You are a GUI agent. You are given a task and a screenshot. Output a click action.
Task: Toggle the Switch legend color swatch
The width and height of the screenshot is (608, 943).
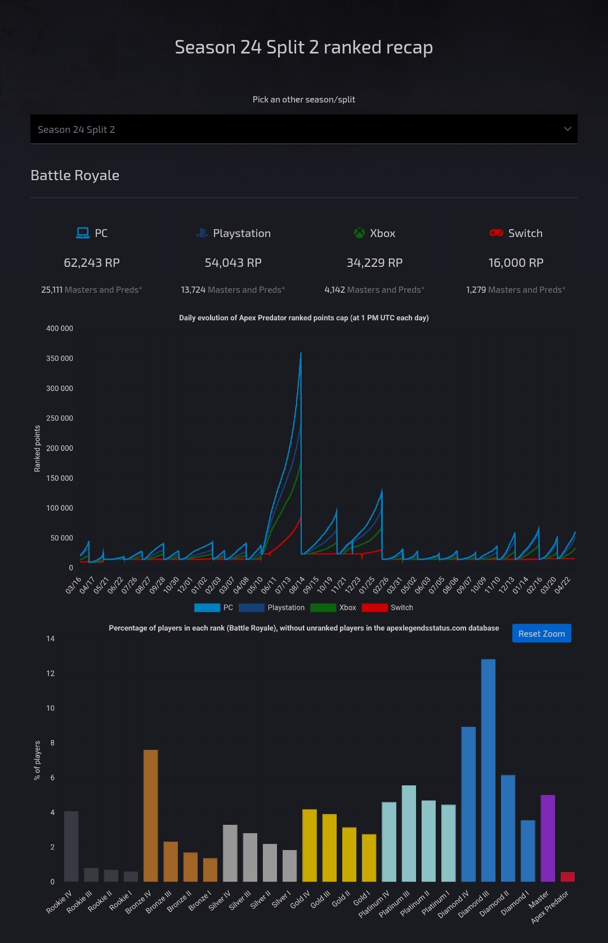pyautogui.click(x=375, y=607)
